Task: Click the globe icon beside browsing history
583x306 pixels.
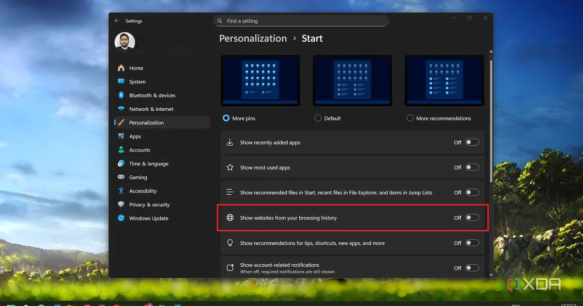Action: point(230,218)
